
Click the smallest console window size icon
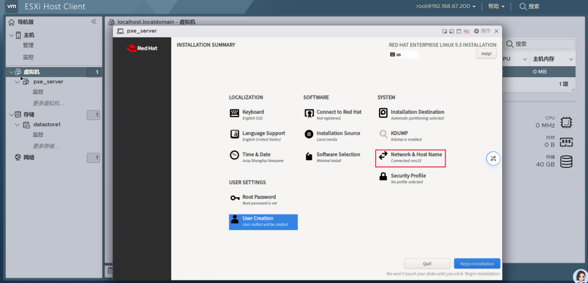tap(444, 31)
